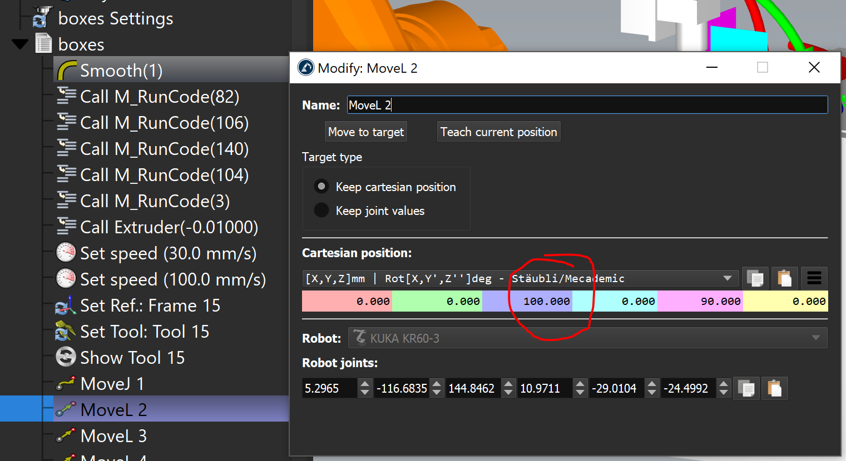Screen dimensions: 846x461
Task: Open the cartesian position hamburger menu
Action: pyautogui.click(x=814, y=278)
